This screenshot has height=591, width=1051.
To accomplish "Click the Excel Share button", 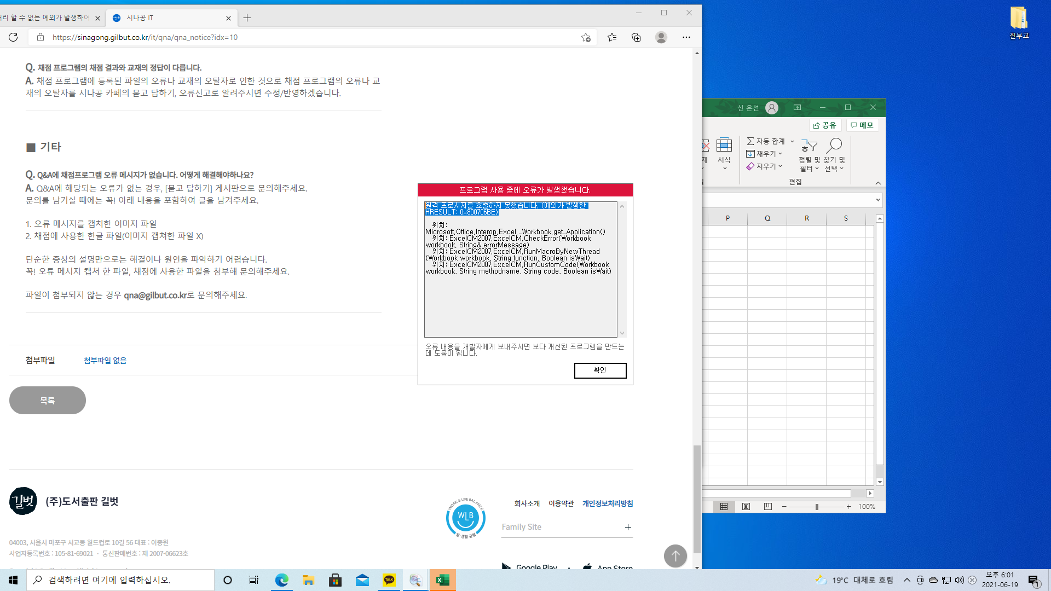I will [825, 125].
